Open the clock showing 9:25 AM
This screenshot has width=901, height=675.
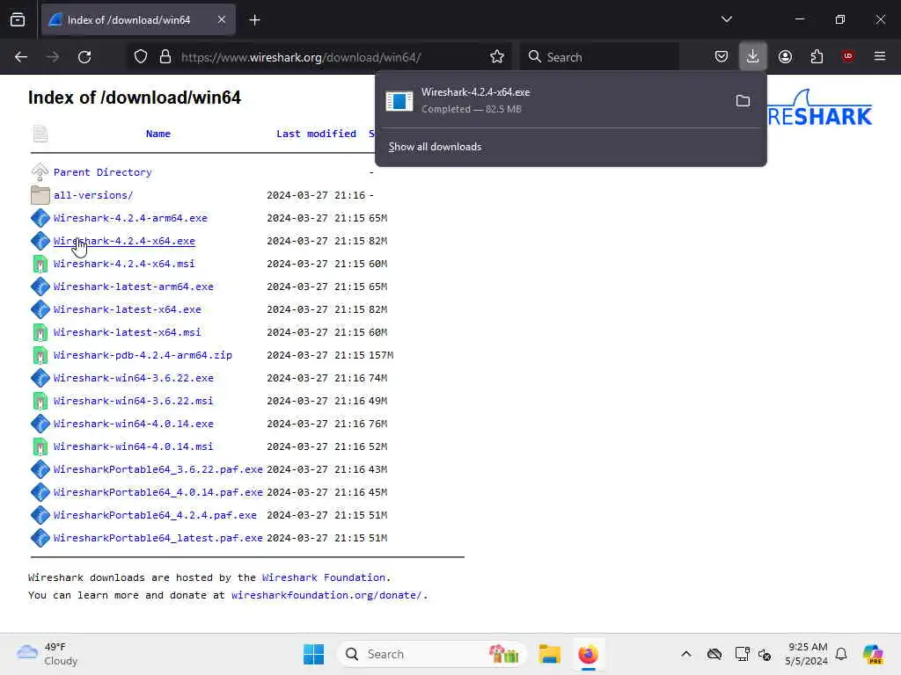coord(808,654)
